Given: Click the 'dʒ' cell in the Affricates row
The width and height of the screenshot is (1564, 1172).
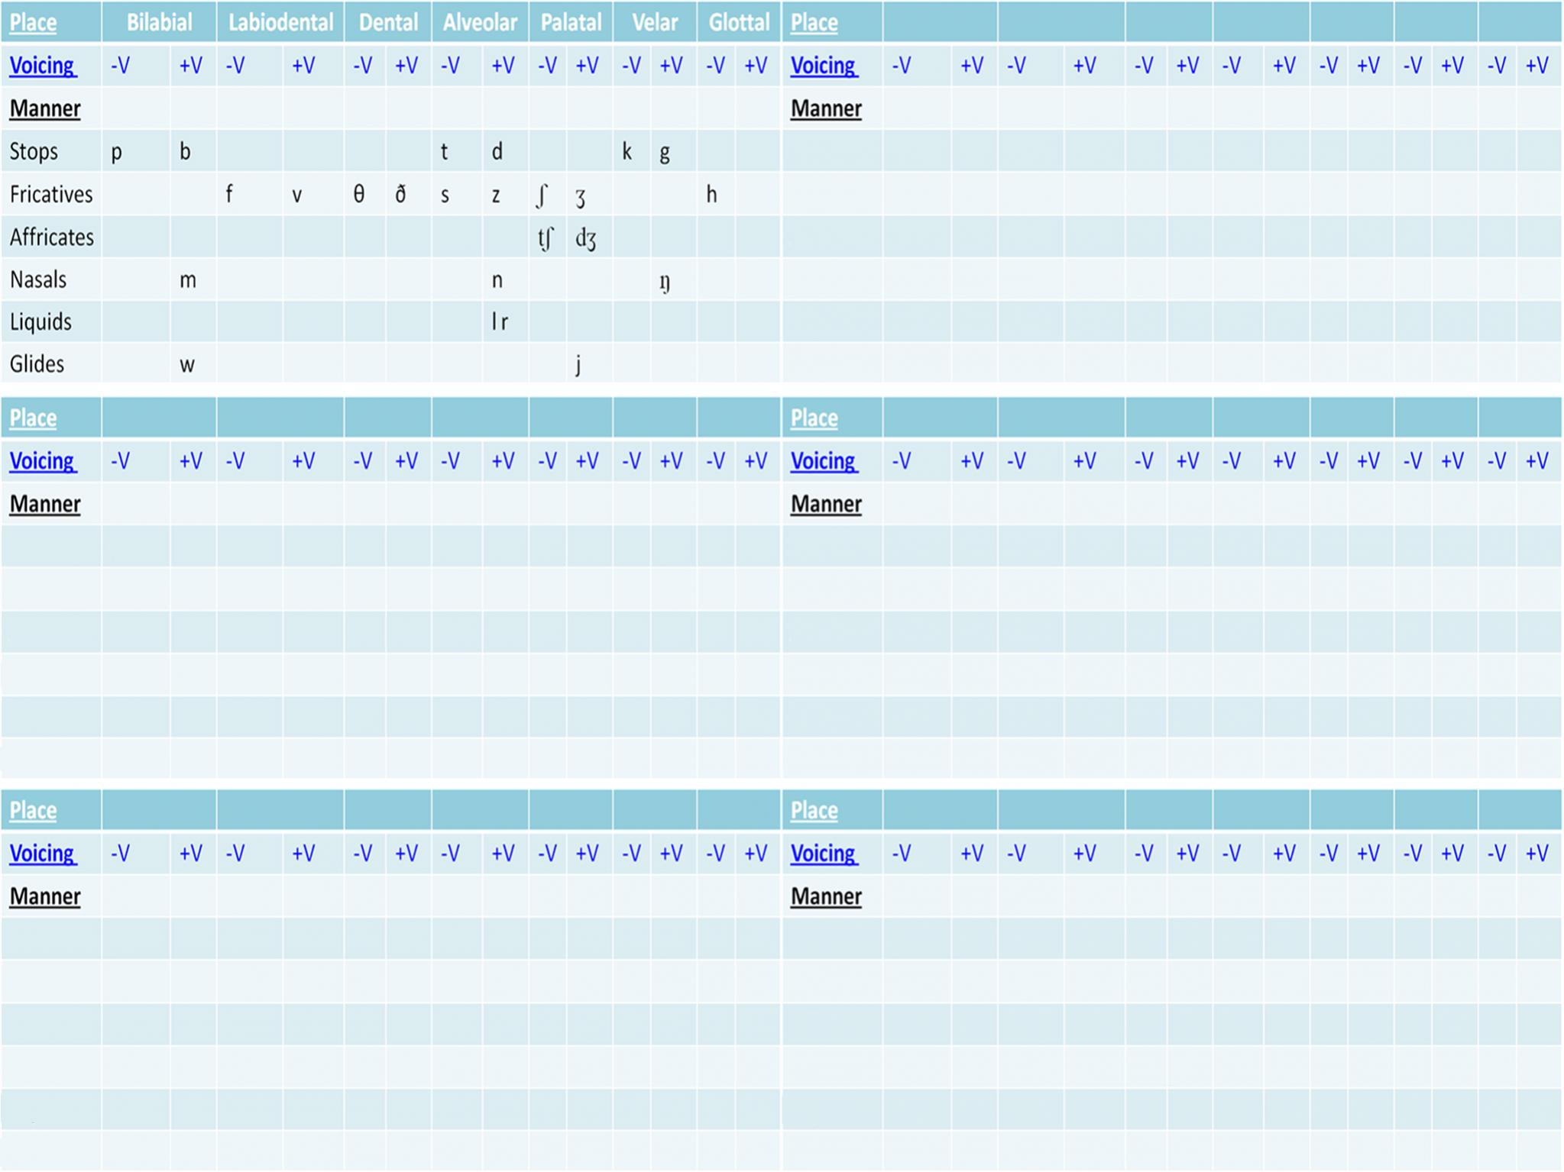Looking at the screenshot, I should 590,237.
